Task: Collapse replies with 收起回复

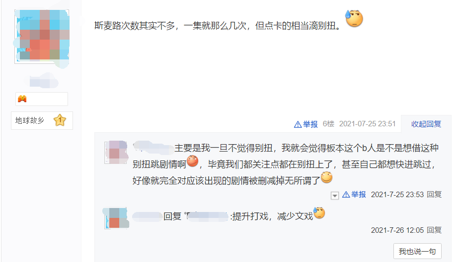Action: pos(426,124)
